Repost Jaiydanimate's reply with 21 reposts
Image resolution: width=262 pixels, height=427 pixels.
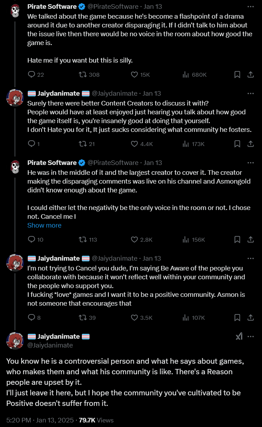point(83,144)
